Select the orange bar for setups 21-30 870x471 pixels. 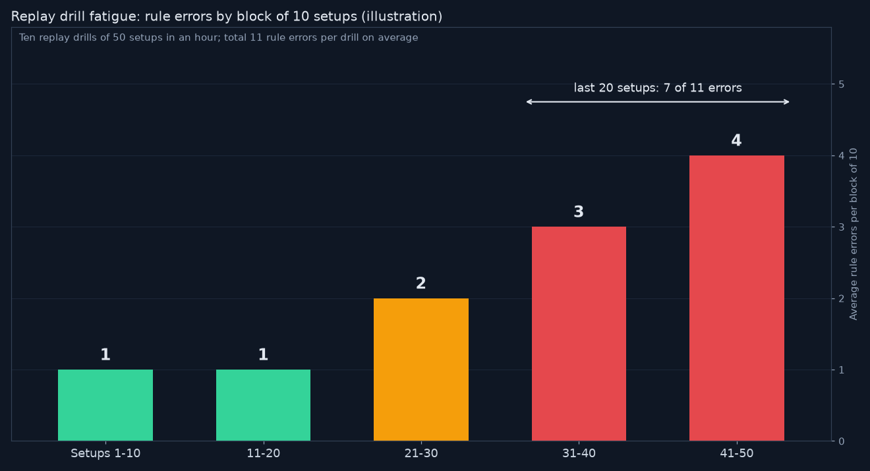[421, 370]
